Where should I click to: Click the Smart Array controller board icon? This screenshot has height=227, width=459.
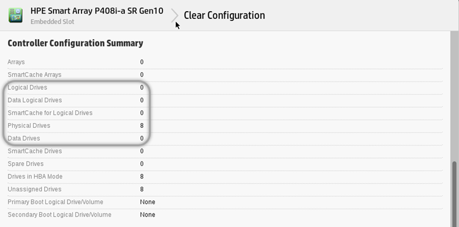click(15, 15)
